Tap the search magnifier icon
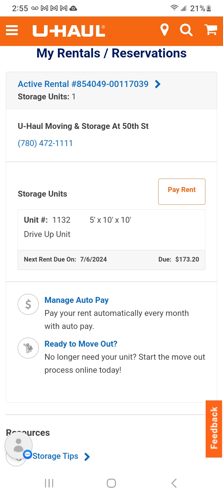This screenshot has width=223, height=497. pos(186,30)
